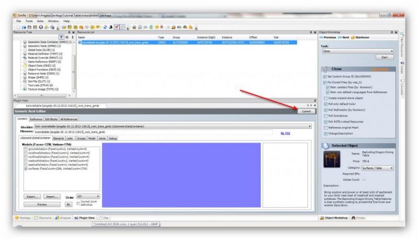This screenshot has height=239, width=418.
Task: Switch to the Edit Blocks tab
Action: point(51,119)
